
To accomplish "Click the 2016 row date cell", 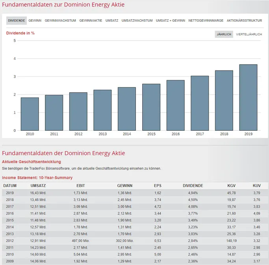I will pyautogui.click(x=10, y=213).
